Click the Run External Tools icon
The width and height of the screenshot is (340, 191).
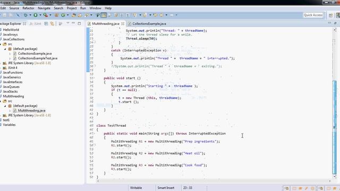45,15
